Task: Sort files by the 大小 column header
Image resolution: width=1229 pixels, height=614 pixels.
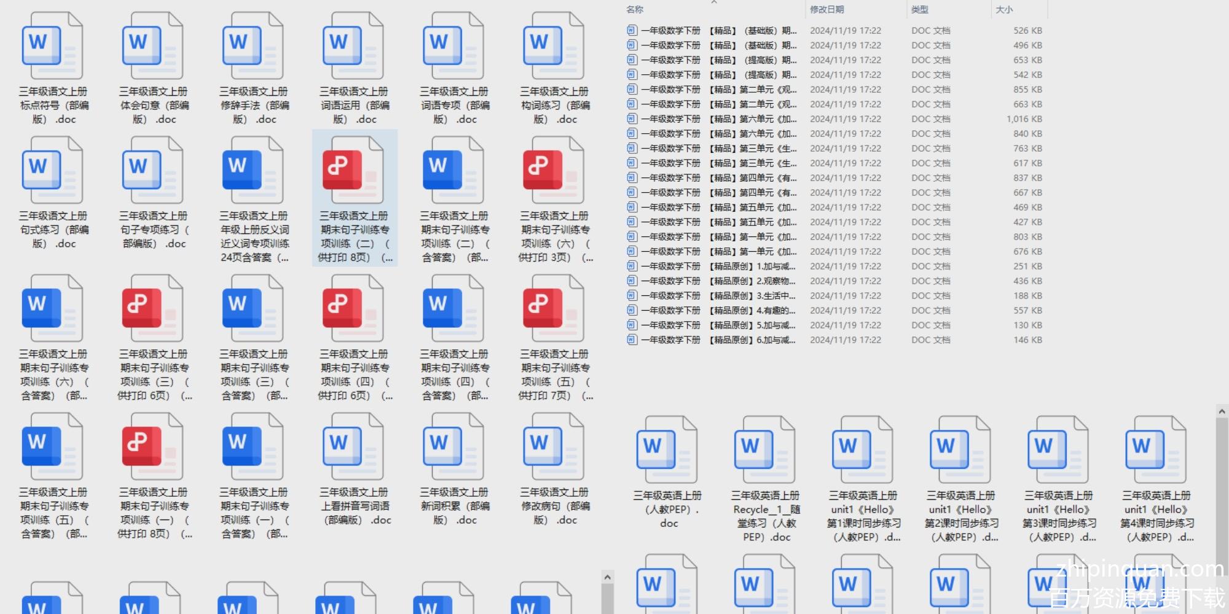Action: click(x=1004, y=10)
